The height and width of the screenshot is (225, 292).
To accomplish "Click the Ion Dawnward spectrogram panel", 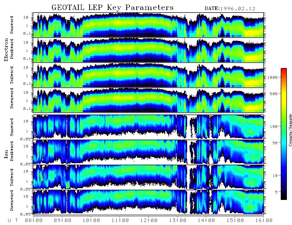I will click(x=148, y=202).
